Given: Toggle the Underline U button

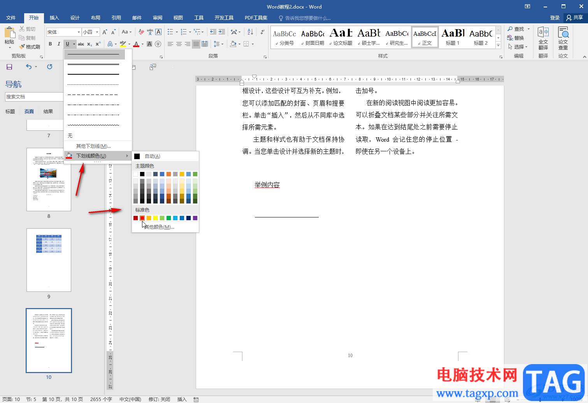Looking at the screenshot, I should 67,44.
